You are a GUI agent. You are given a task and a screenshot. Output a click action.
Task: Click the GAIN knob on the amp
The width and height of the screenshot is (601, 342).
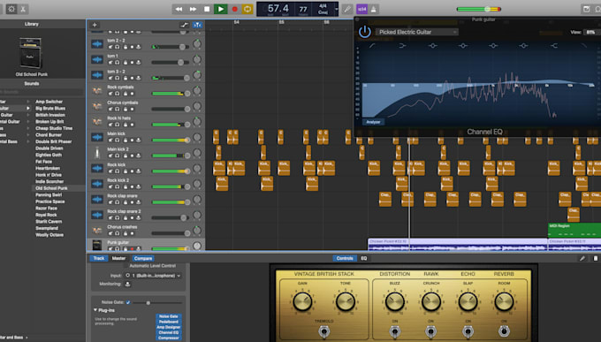[x=302, y=301]
